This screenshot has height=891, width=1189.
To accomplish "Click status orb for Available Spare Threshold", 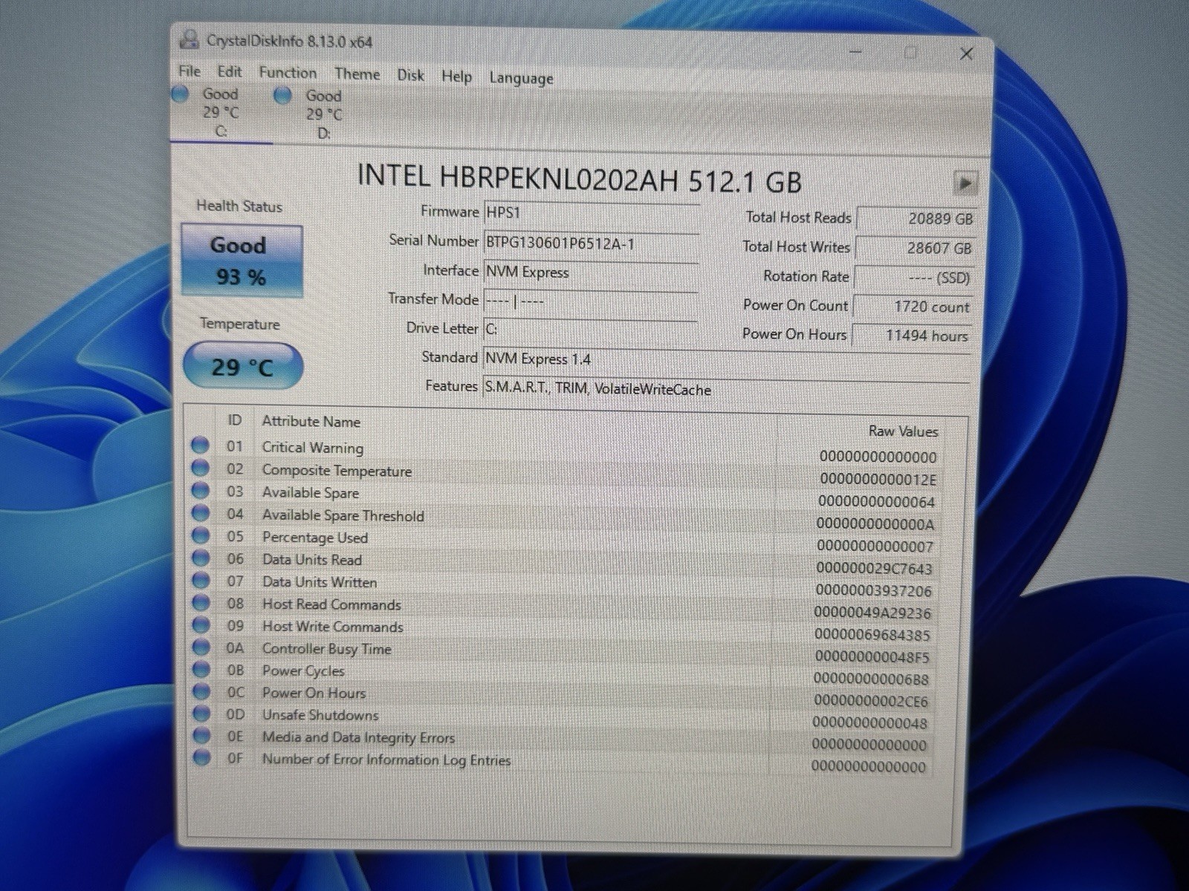I will pyautogui.click(x=200, y=512).
